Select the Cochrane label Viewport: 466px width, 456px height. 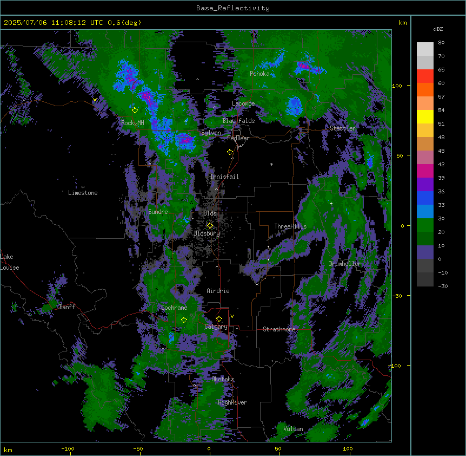(174, 308)
